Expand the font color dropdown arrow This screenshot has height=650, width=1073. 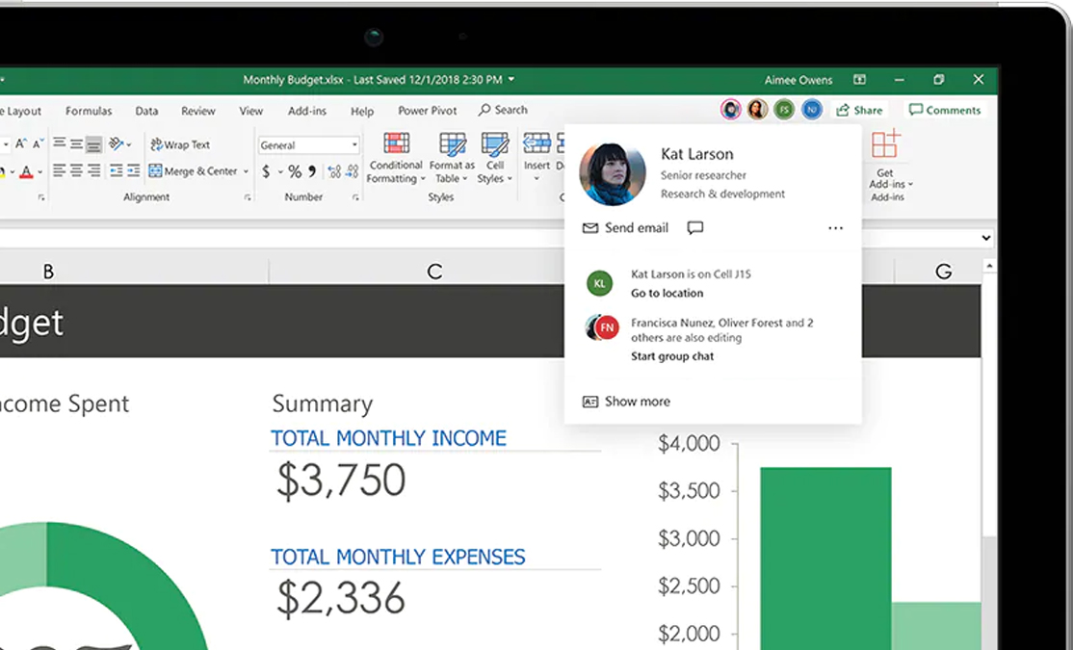click(x=39, y=171)
